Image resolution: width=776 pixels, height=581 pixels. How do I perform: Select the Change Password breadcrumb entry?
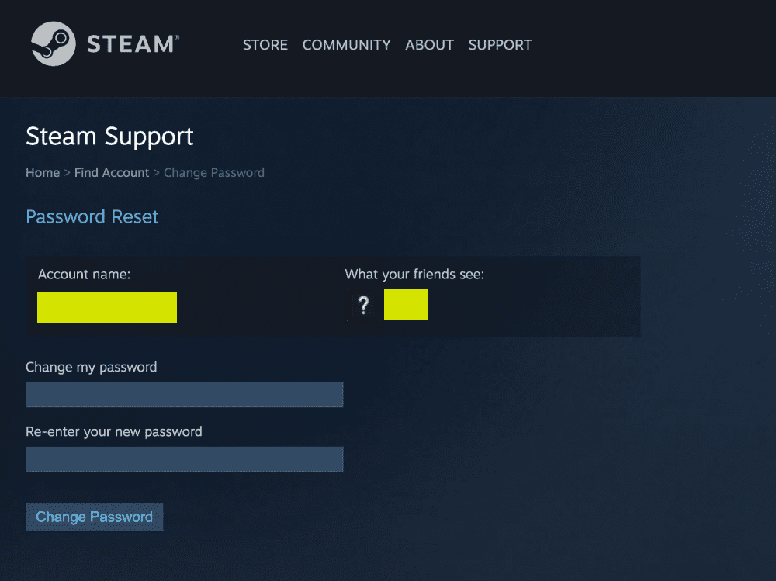[x=214, y=172]
